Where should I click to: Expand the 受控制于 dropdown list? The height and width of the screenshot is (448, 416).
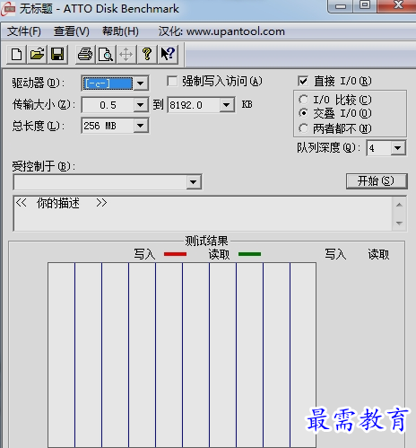point(194,182)
